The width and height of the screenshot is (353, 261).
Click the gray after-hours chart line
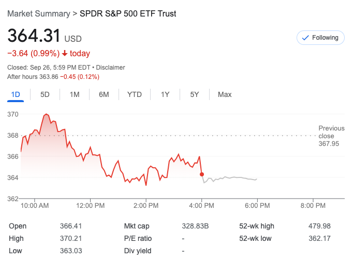[233, 177]
